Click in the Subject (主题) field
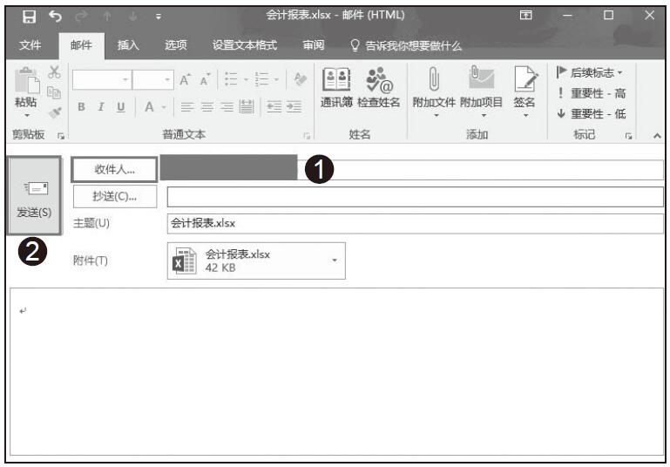Image resolution: width=670 pixels, height=467 pixels. coord(415,223)
